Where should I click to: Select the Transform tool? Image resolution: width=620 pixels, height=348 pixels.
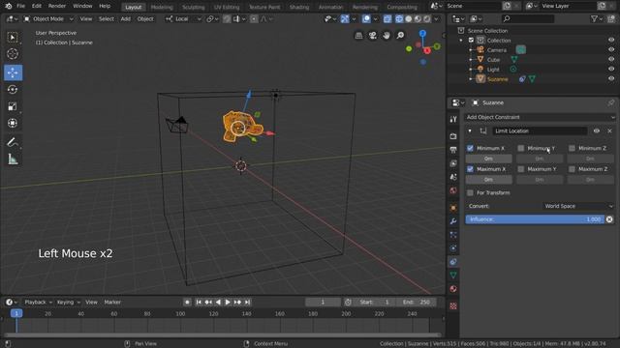(x=13, y=123)
